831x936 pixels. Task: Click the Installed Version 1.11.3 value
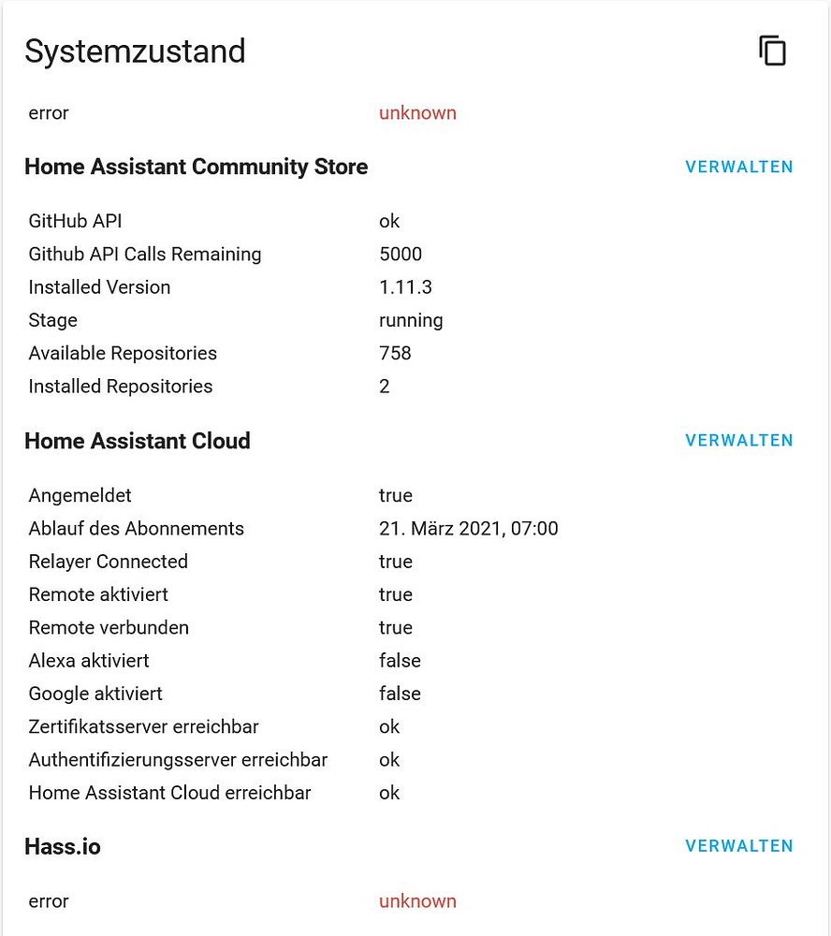pyautogui.click(x=405, y=286)
